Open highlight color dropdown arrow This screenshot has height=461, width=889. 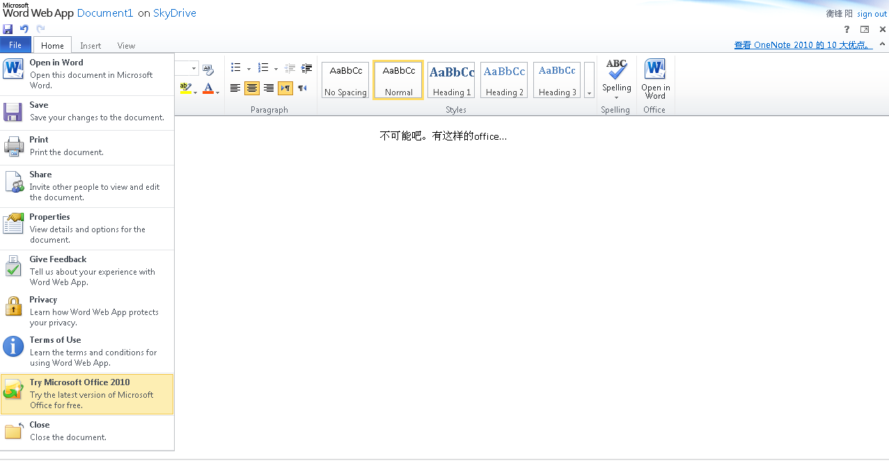click(x=195, y=92)
